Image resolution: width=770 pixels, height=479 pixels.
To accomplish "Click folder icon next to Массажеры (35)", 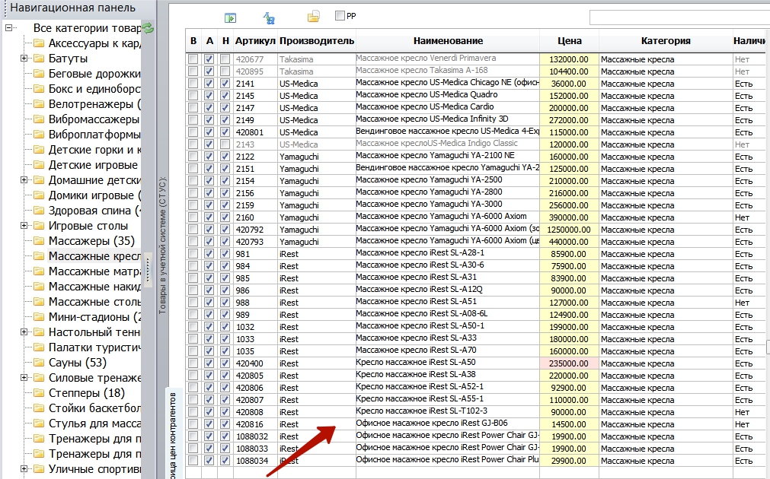I will (39, 241).
